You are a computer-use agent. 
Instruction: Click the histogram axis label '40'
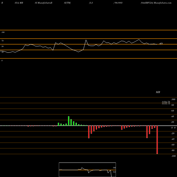click(x=173, y=116)
